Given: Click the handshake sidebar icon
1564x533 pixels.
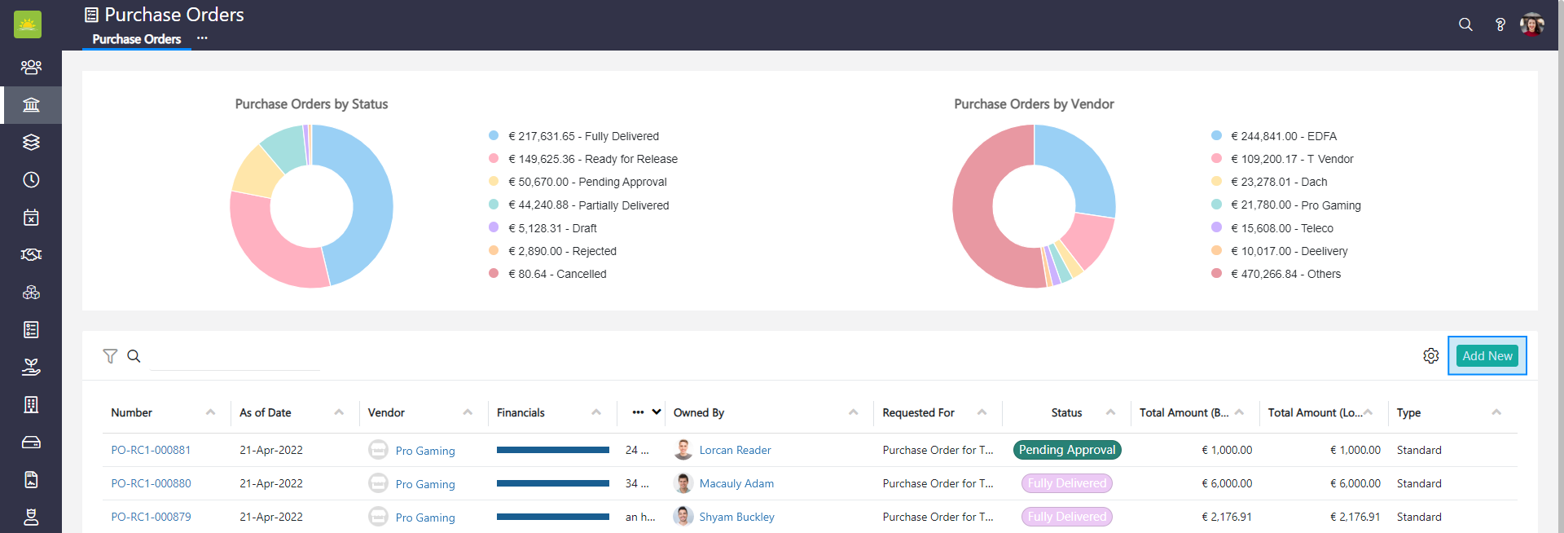Looking at the screenshot, I should [x=31, y=255].
